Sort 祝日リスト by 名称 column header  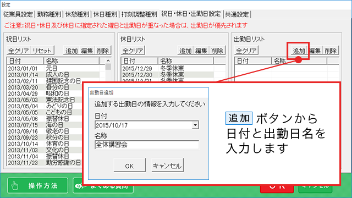(x=71, y=61)
